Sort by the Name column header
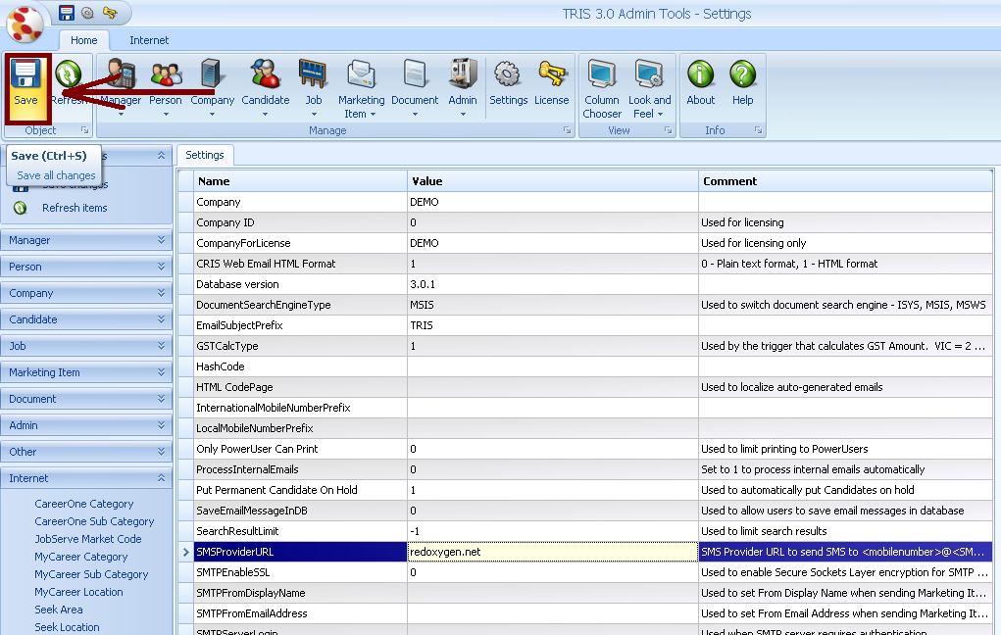Image resolution: width=1001 pixels, height=635 pixels. [300, 181]
